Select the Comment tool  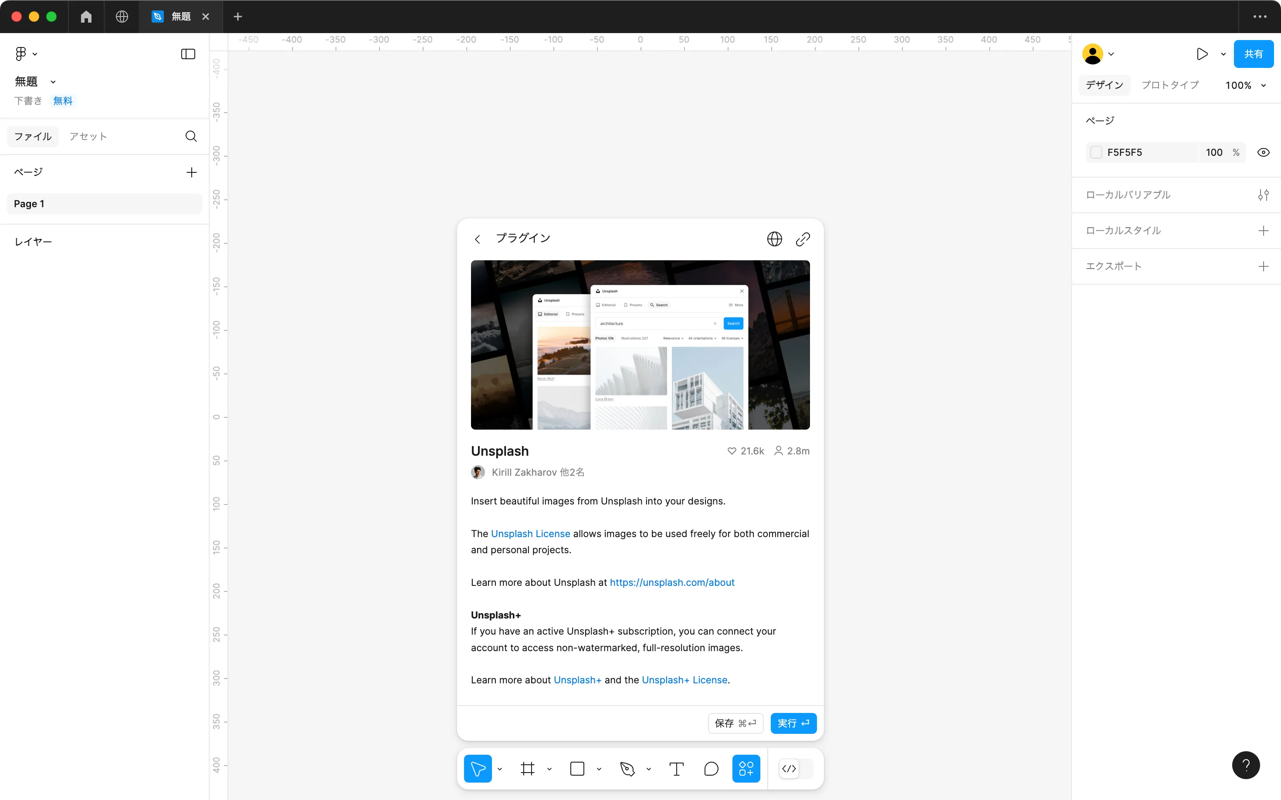pos(711,769)
